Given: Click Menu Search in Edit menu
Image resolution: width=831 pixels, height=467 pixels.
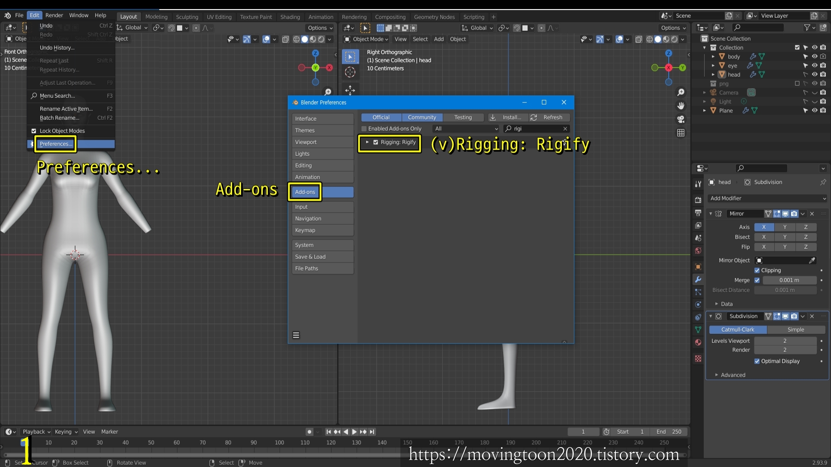Looking at the screenshot, I should click(x=71, y=96).
